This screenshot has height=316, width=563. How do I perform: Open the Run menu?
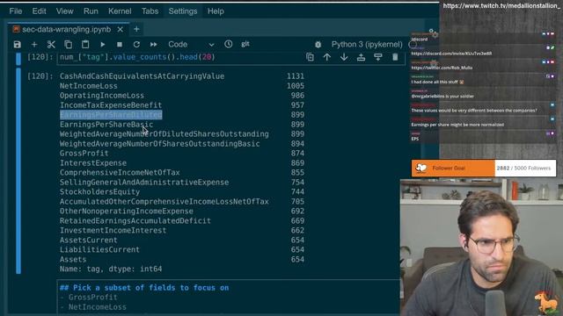[x=91, y=11]
